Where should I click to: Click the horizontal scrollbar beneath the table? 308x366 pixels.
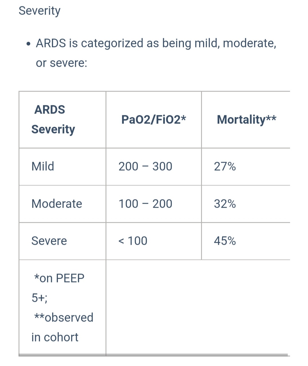153,355
